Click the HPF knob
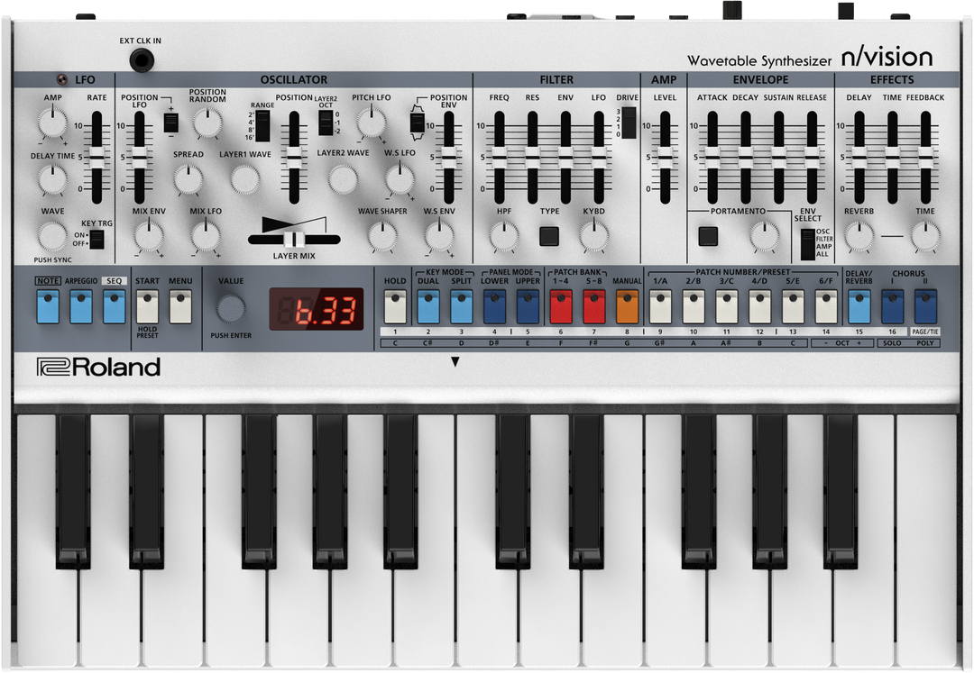The height and width of the screenshot is (673, 974). point(504,236)
